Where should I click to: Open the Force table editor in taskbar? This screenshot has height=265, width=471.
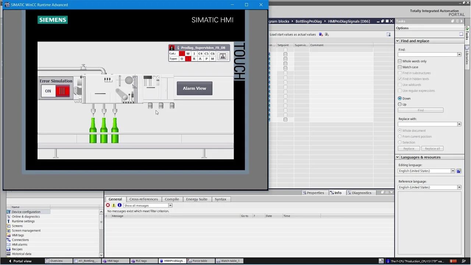click(200, 261)
